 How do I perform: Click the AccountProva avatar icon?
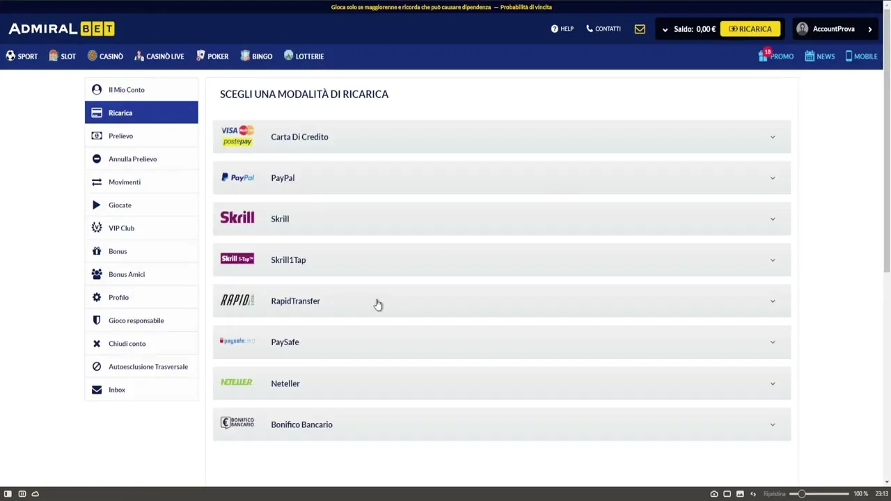click(802, 29)
